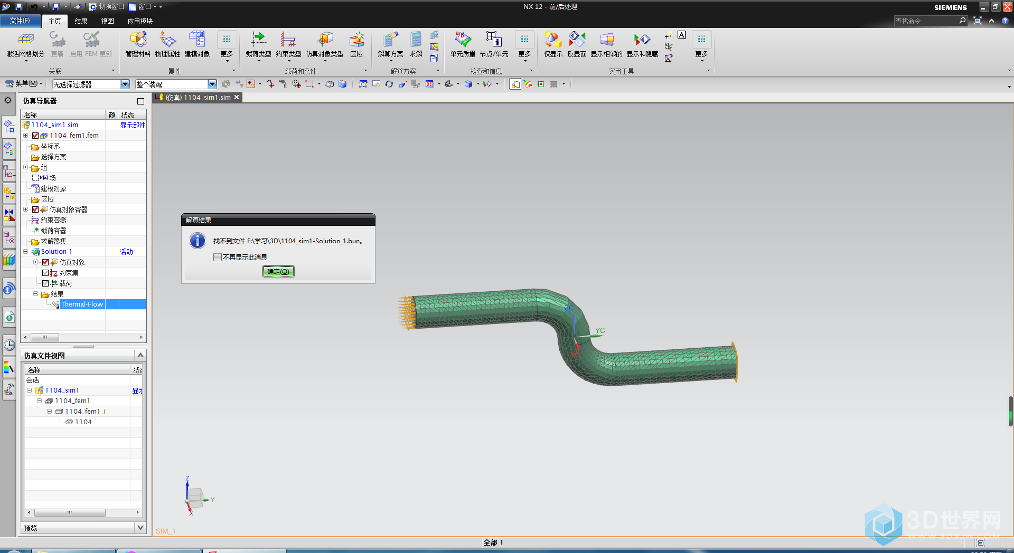
Task: Click the 物理属性 icon
Action: 167,40
